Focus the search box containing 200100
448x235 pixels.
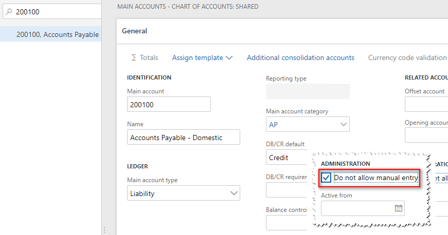[57, 12]
